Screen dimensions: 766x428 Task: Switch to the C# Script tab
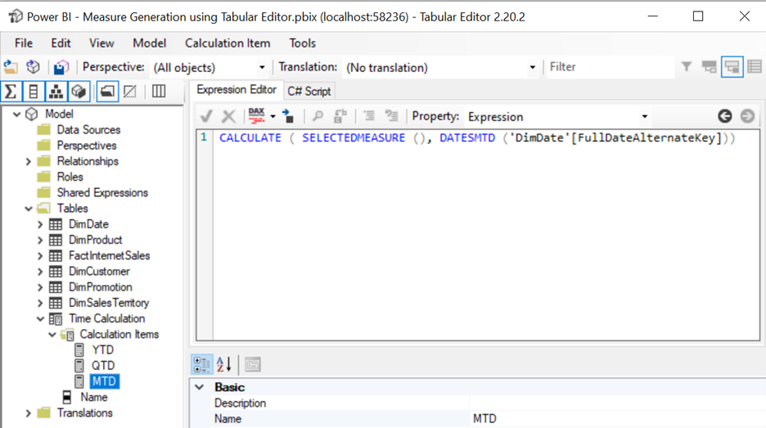pos(309,91)
